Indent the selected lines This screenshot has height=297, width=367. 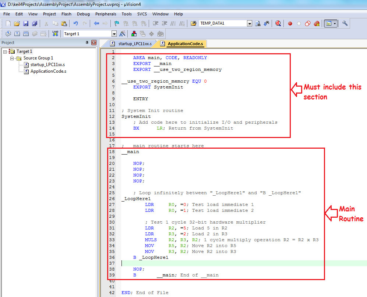pyautogui.click(x=155, y=23)
